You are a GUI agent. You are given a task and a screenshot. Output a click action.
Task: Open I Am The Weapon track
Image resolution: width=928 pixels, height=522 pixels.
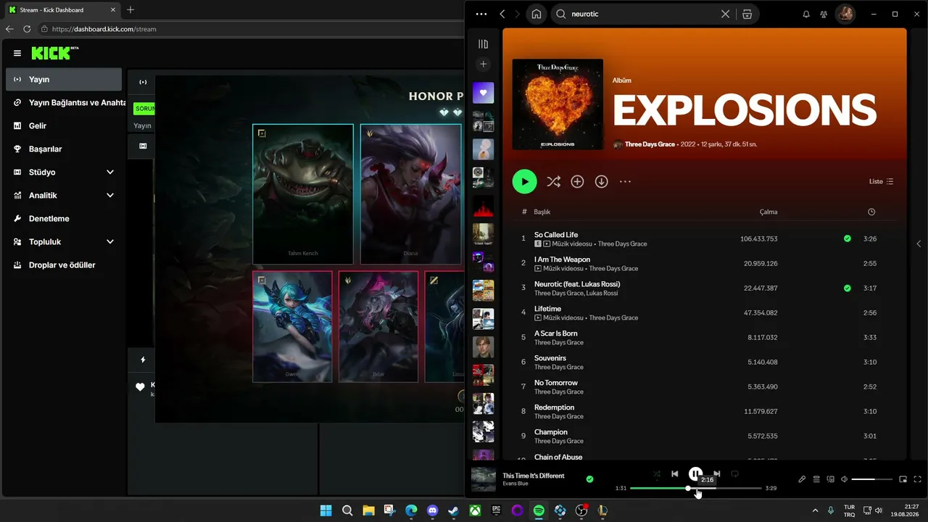pyautogui.click(x=562, y=260)
